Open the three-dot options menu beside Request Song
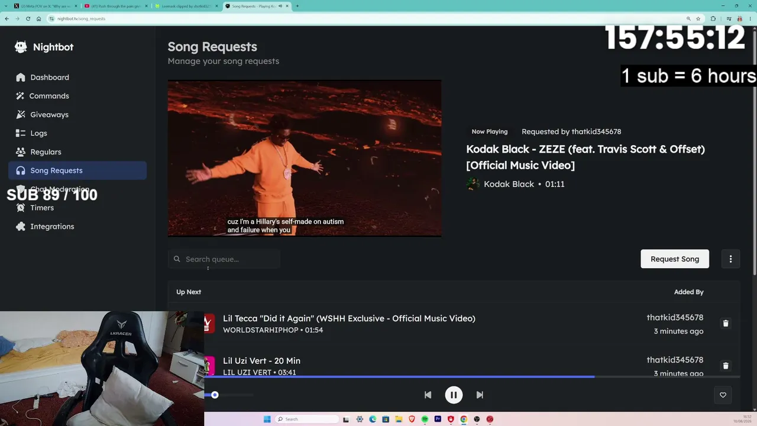This screenshot has width=757, height=426. coord(730,259)
